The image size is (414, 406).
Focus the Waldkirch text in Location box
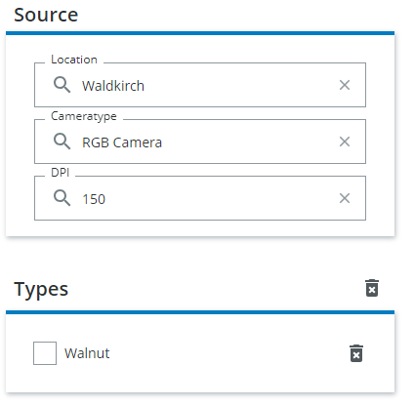pyautogui.click(x=113, y=86)
